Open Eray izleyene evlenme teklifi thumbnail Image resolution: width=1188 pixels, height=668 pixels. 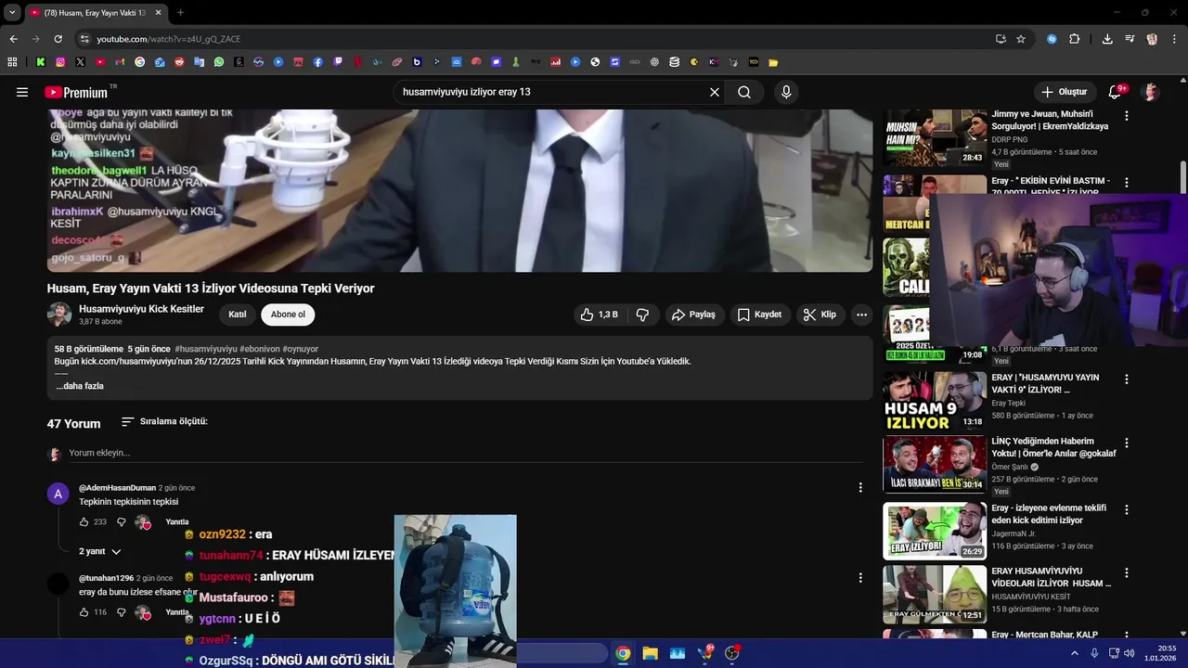tap(935, 531)
